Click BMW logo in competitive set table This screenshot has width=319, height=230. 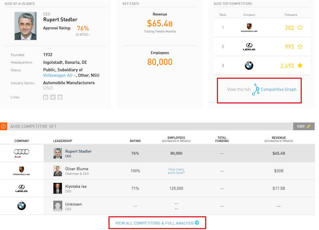(22, 206)
